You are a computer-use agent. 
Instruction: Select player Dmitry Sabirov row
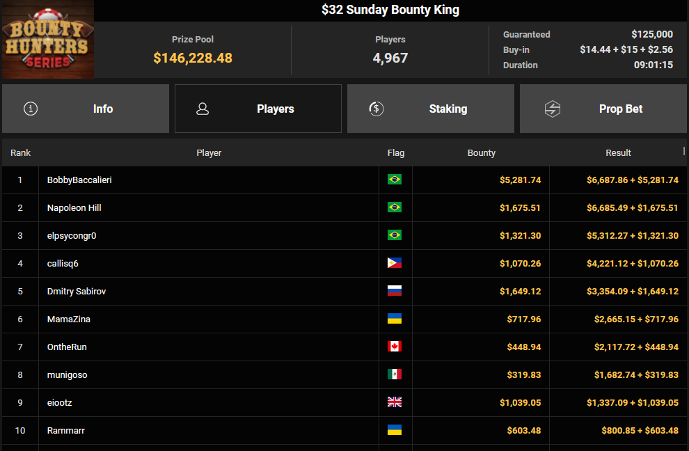[77, 291]
